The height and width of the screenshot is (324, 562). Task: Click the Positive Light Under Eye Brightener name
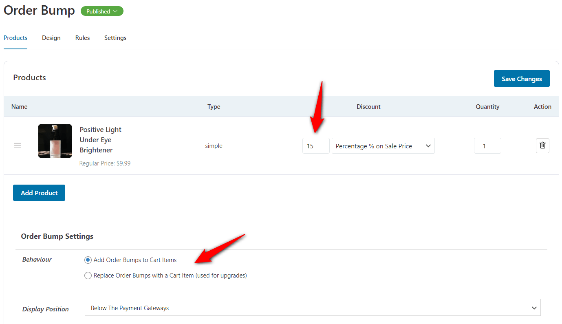coord(101,140)
